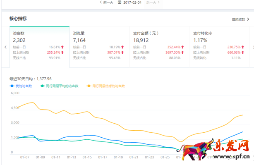Toggle the 同行同层优秀的访客数 legend series
The width and height of the screenshot is (254, 165).
[105, 86]
